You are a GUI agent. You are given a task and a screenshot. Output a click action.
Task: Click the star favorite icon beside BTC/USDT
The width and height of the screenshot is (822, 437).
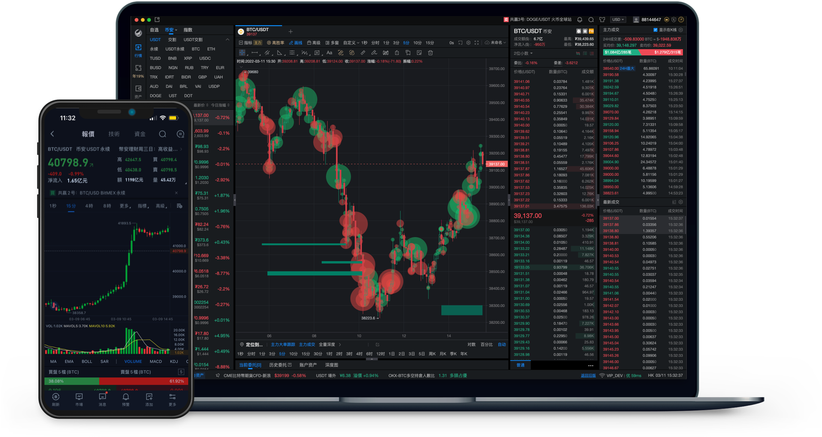[x=585, y=31]
